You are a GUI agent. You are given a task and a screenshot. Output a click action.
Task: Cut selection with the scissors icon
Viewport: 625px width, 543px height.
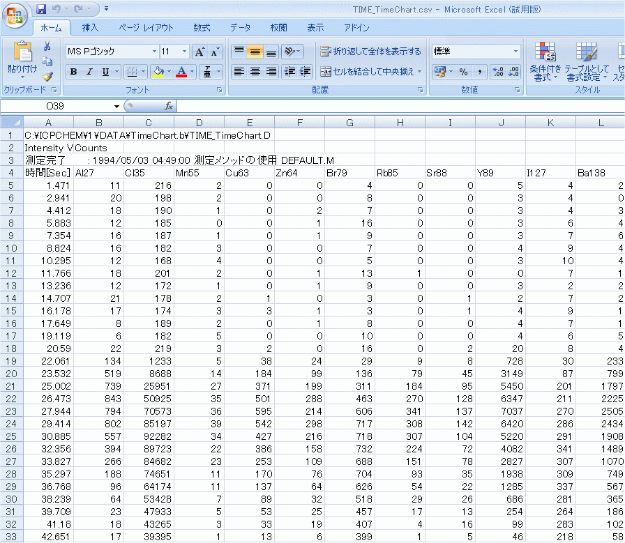coord(47,47)
